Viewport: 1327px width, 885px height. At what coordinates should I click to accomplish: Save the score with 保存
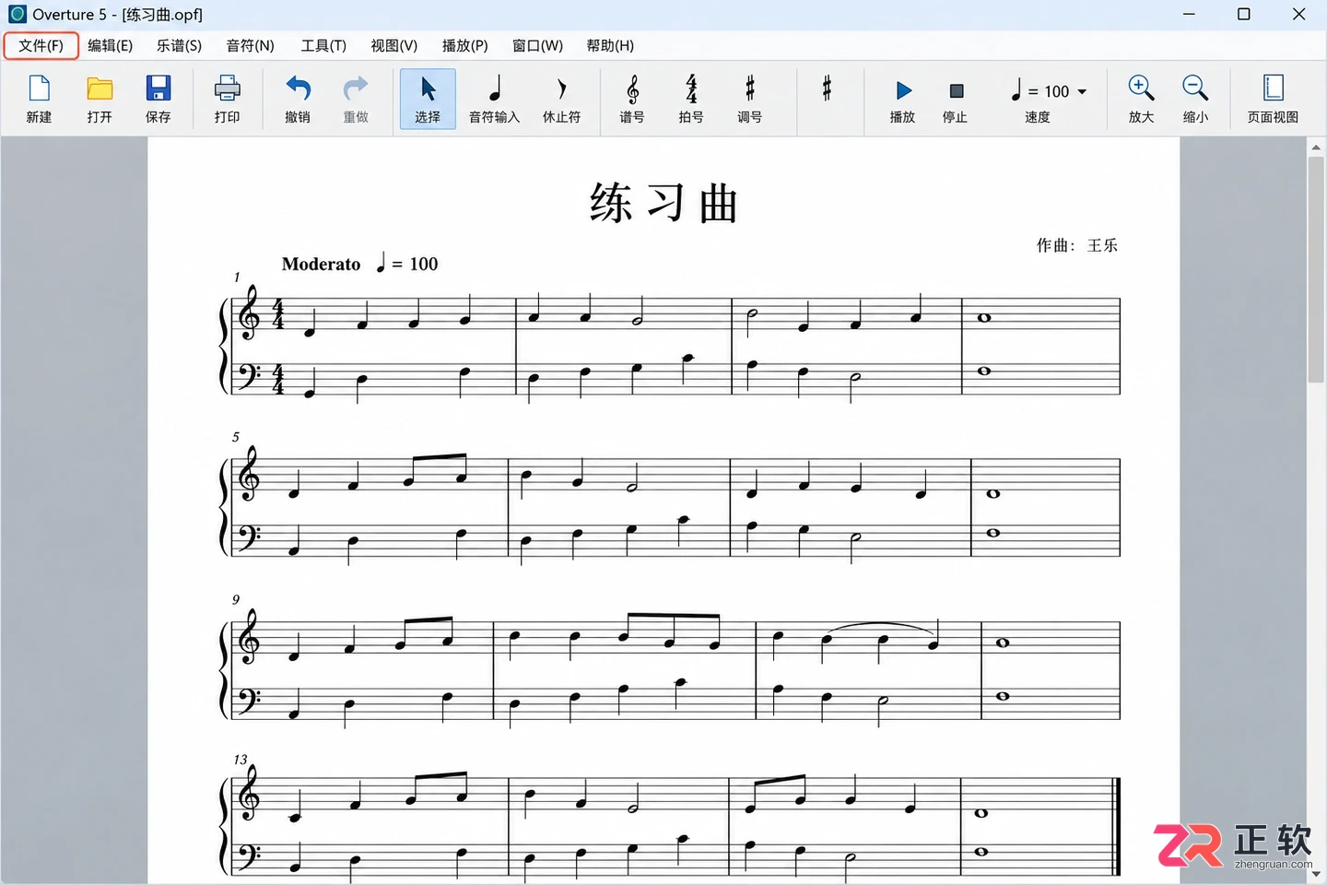click(159, 99)
